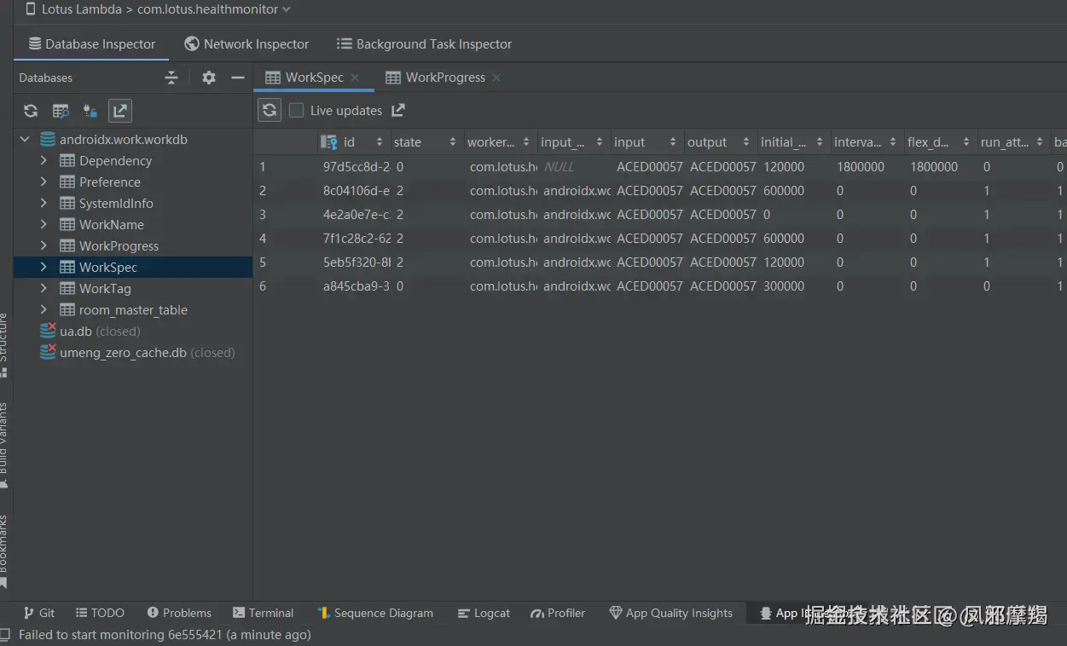Select the ua.db (closed) entry
Image resolution: width=1067 pixels, height=646 pixels.
[100, 332]
